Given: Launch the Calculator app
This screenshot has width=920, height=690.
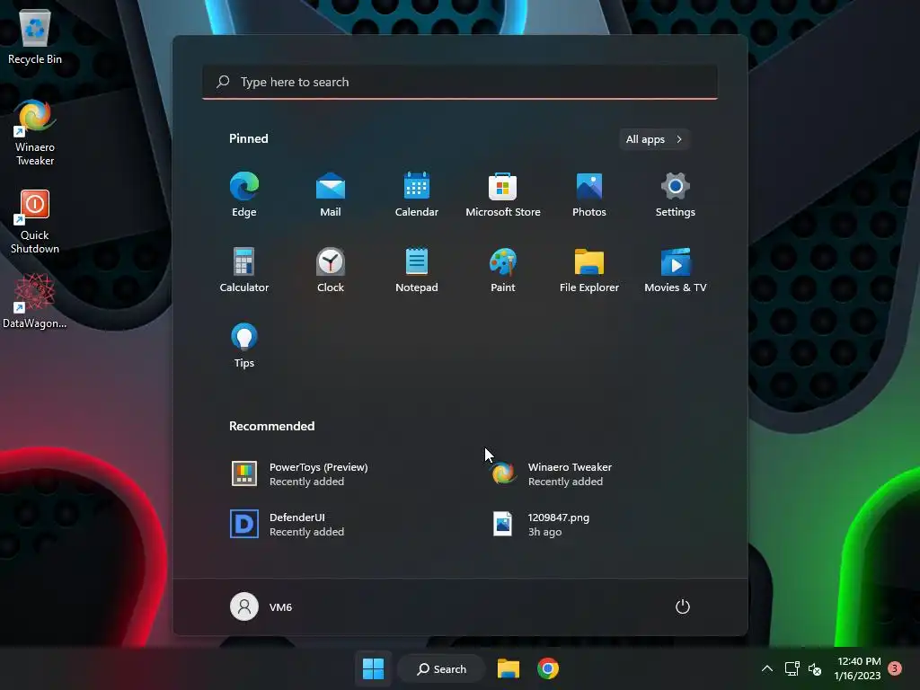Looking at the screenshot, I should tap(244, 270).
